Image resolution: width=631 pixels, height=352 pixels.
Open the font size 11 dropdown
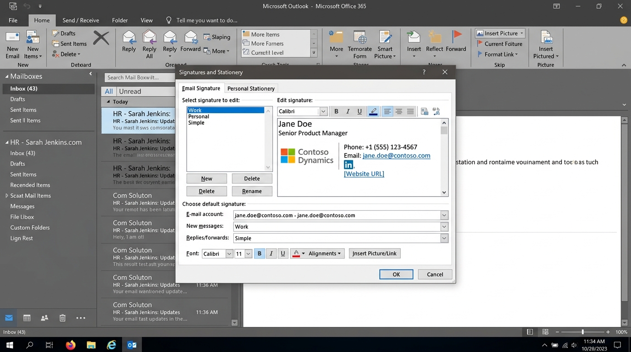(x=248, y=253)
